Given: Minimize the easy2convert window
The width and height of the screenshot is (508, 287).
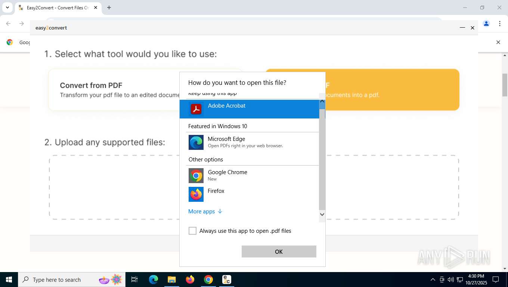Looking at the screenshot, I should (x=462, y=28).
